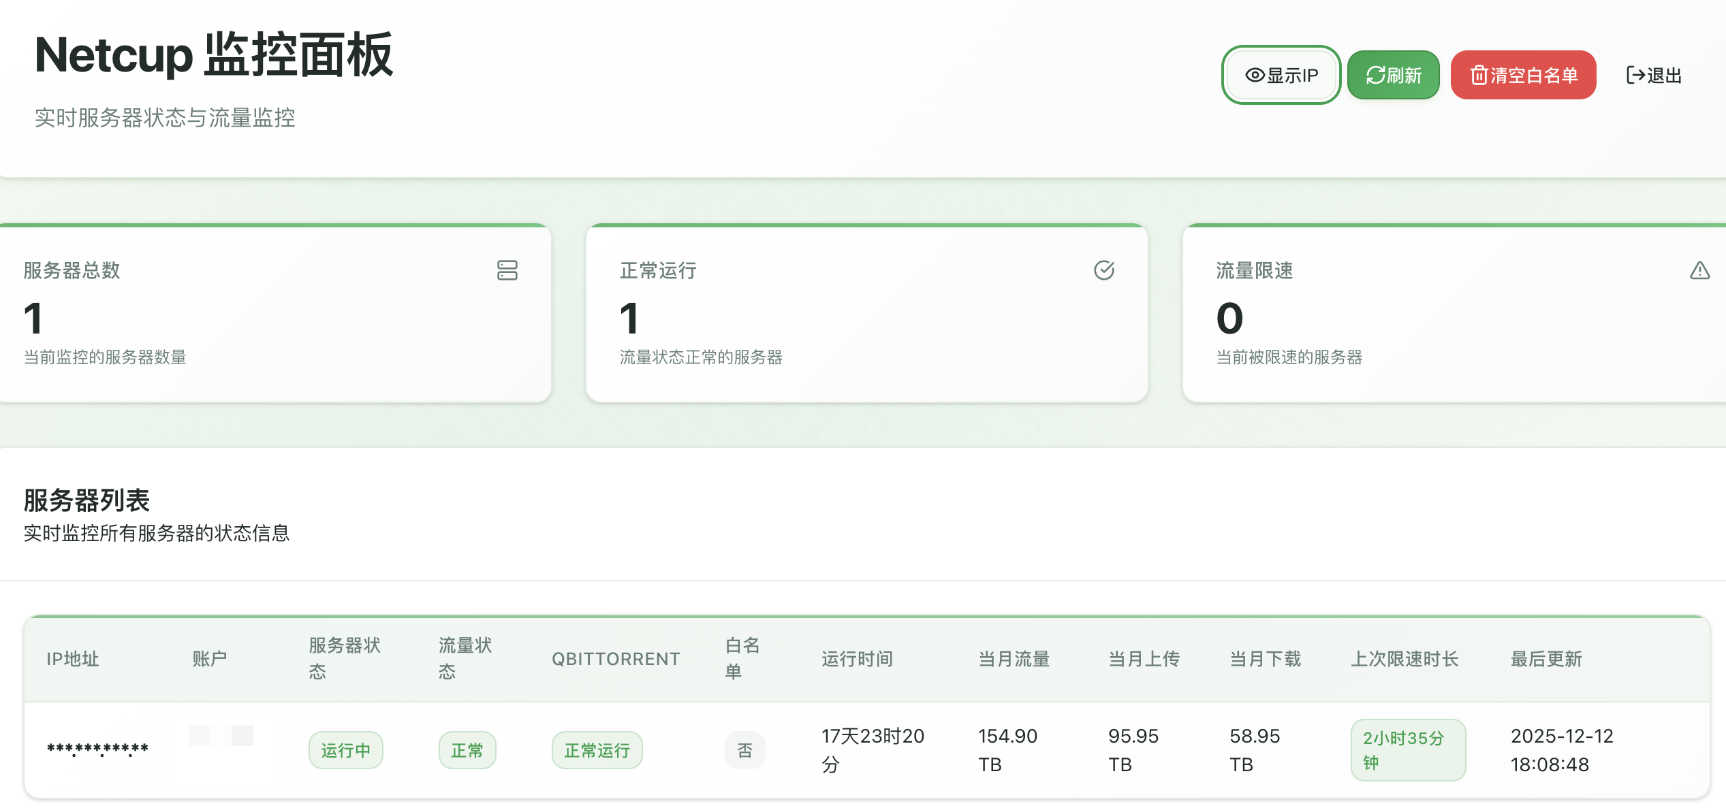Click the check circle icon in 正常运行 card
Image resolution: width=1726 pixels, height=810 pixels.
pos(1103,270)
